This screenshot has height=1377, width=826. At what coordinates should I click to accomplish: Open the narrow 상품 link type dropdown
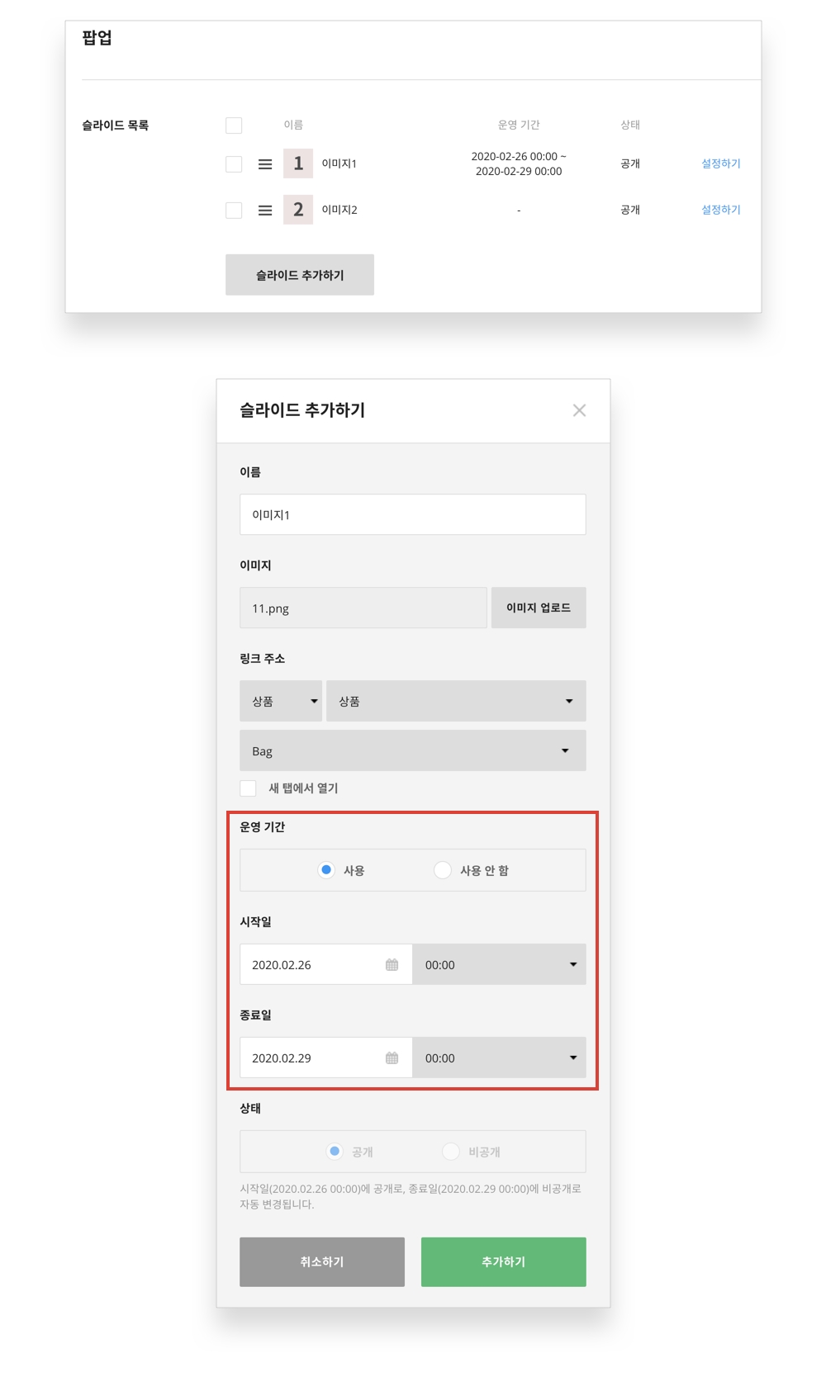coord(281,701)
